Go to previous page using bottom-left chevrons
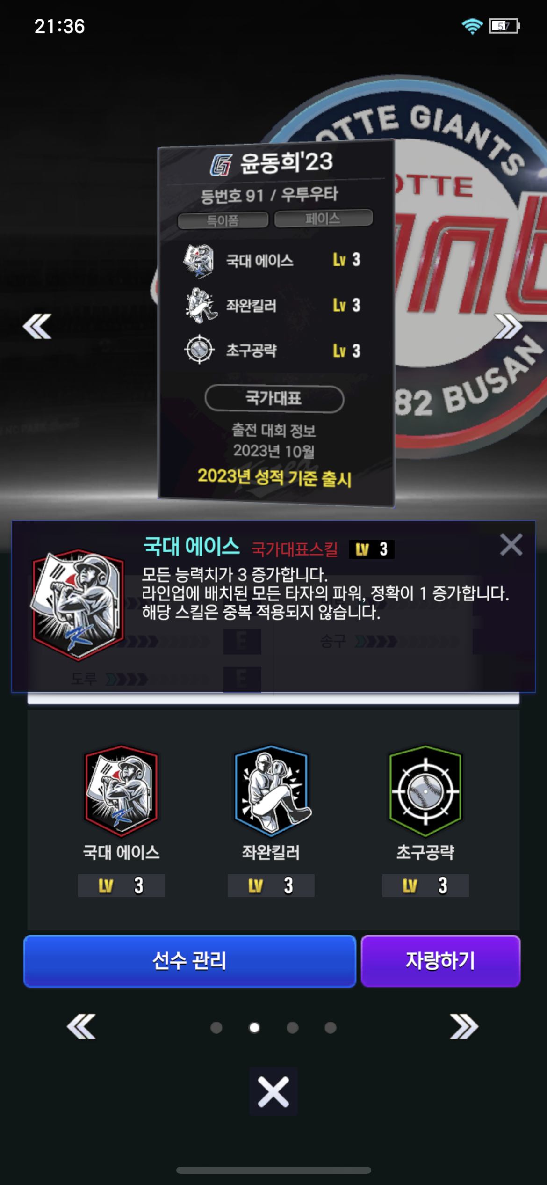The height and width of the screenshot is (1185, 547). point(81,1026)
